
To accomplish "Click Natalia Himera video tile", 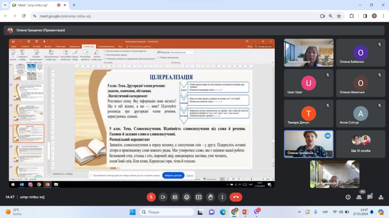I will click(308, 53).
